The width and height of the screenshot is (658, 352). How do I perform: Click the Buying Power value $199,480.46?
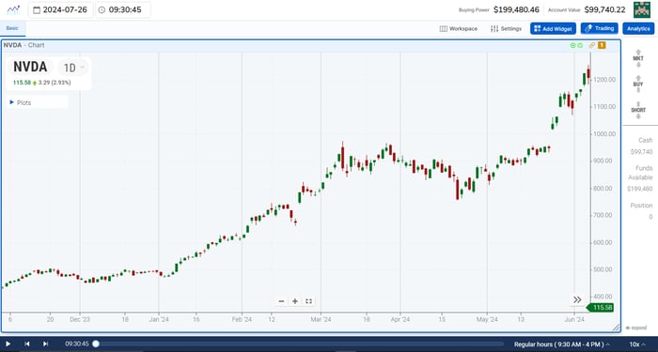516,9
